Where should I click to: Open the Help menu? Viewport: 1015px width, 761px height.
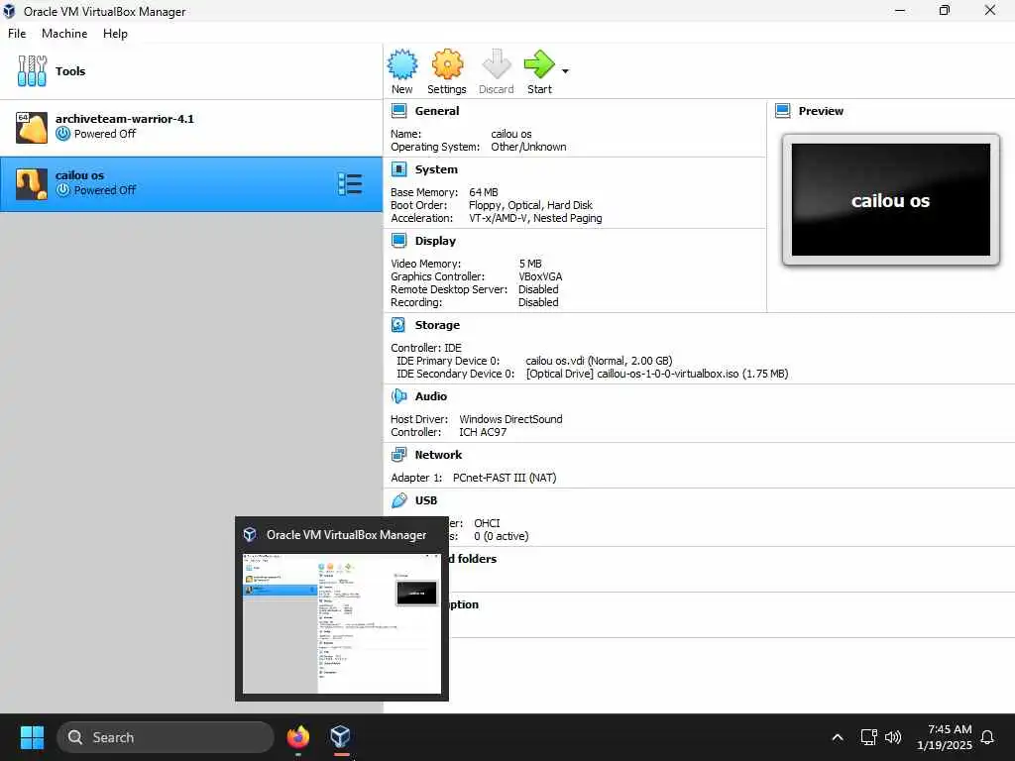click(x=115, y=34)
